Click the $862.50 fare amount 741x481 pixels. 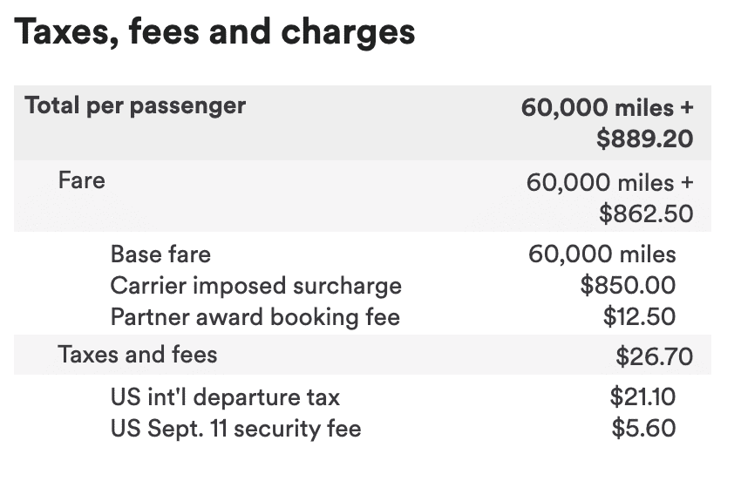pyautogui.click(x=646, y=213)
